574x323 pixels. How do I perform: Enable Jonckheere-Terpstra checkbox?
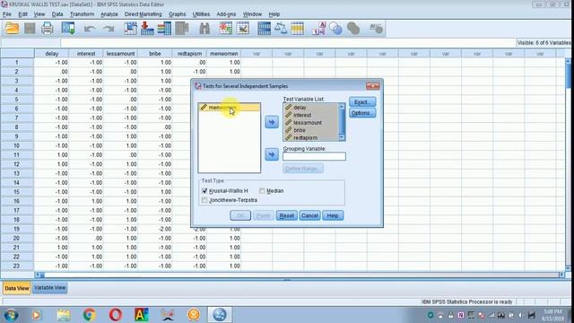204,200
